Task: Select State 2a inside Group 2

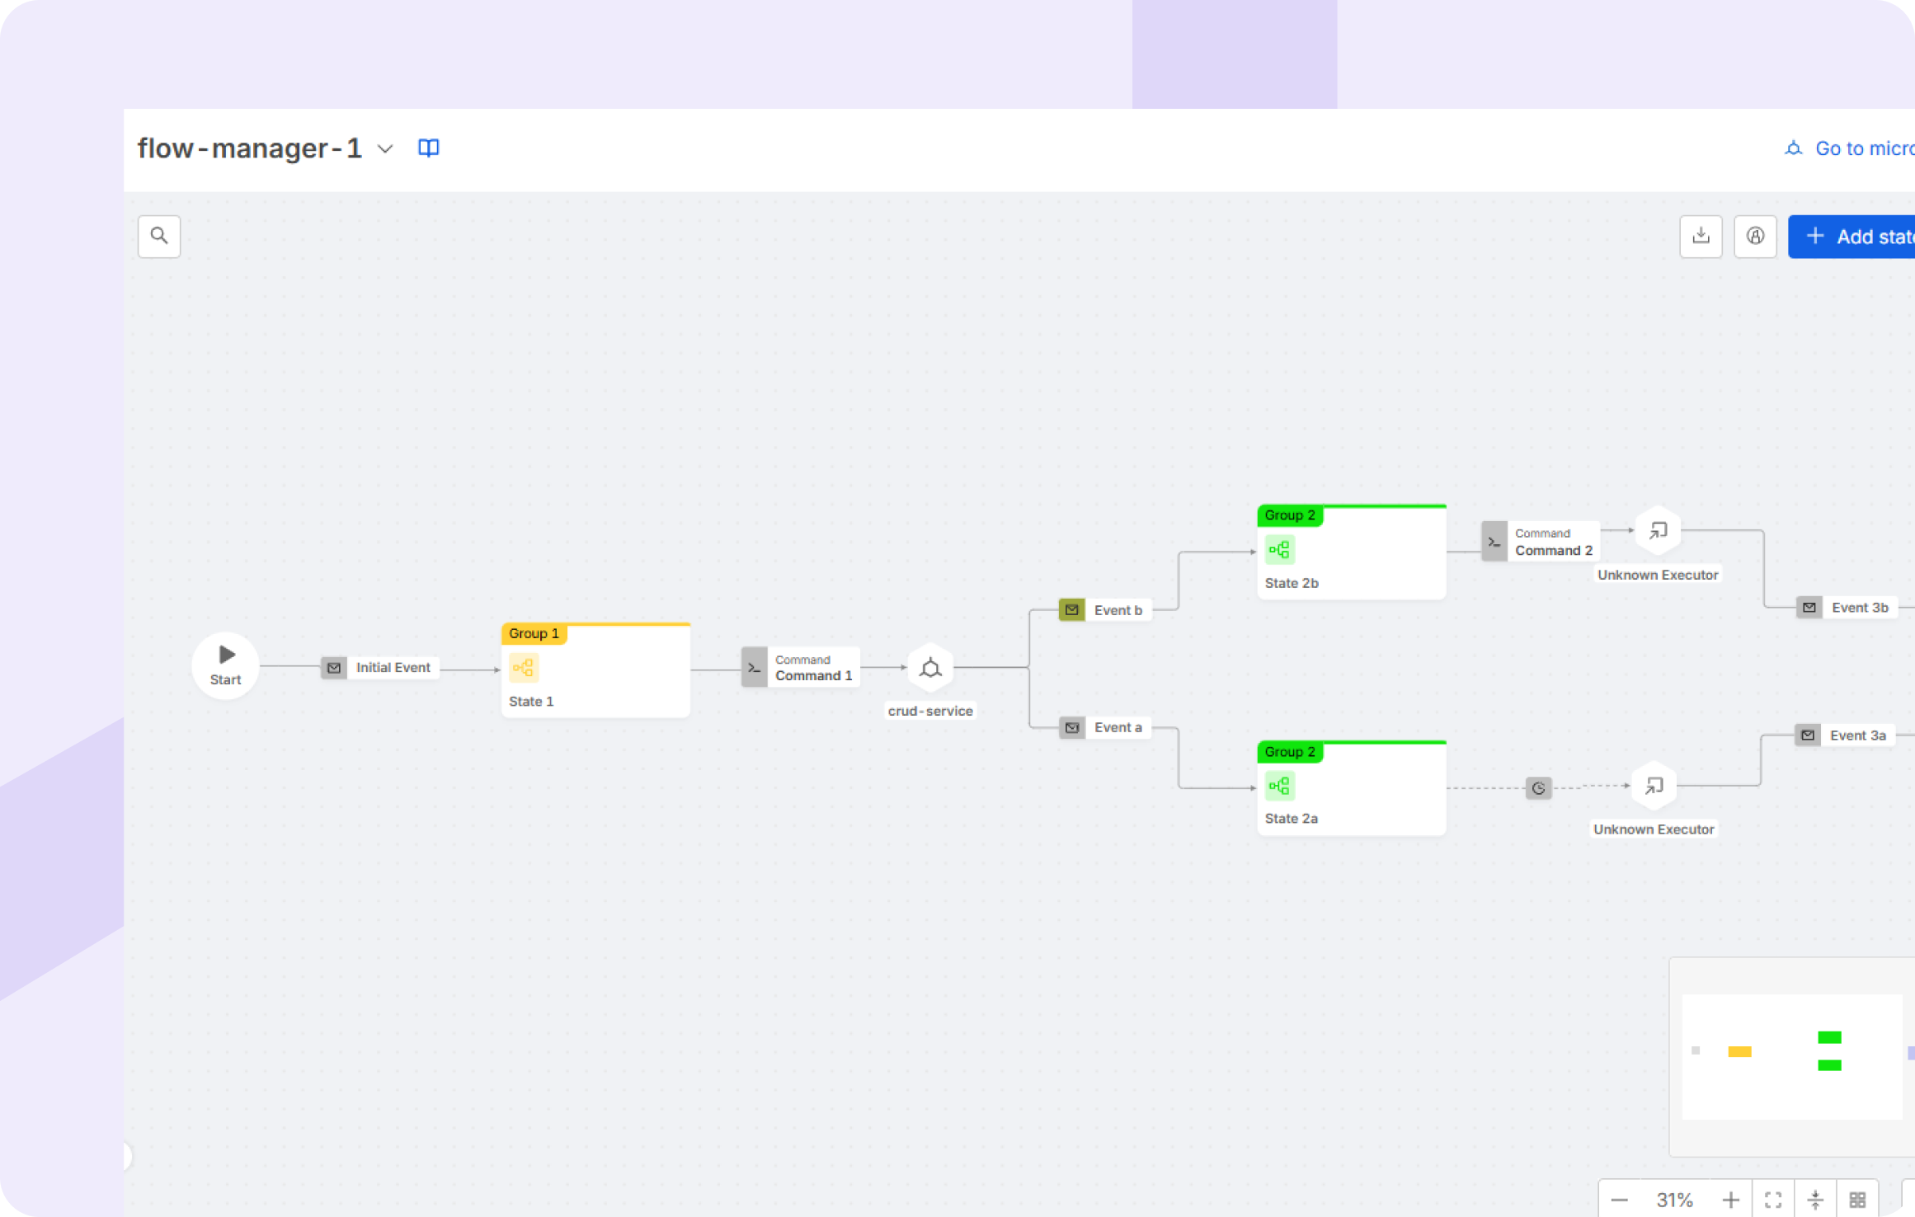Action: point(1278,786)
